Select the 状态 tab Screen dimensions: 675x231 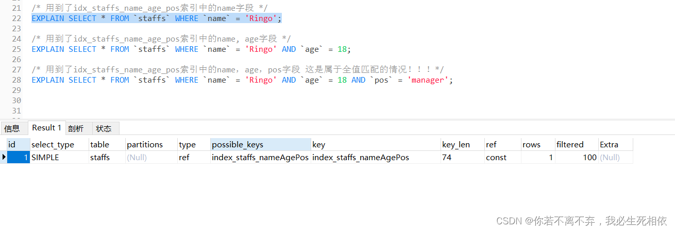coord(104,128)
